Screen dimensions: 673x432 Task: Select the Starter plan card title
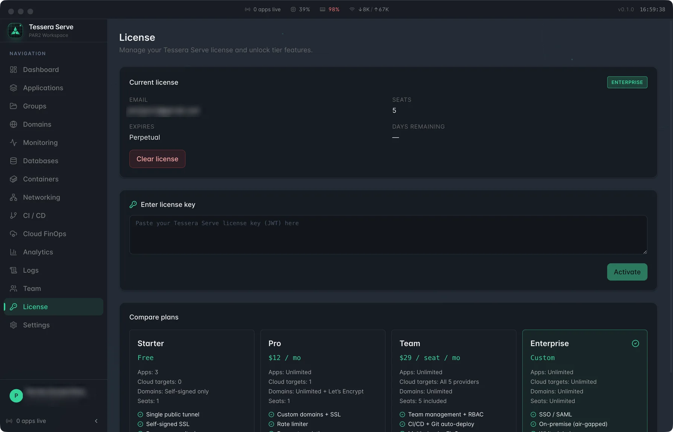[151, 344]
